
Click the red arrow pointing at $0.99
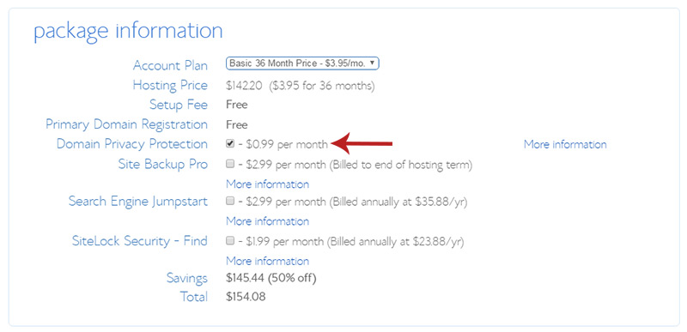(362, 143)
